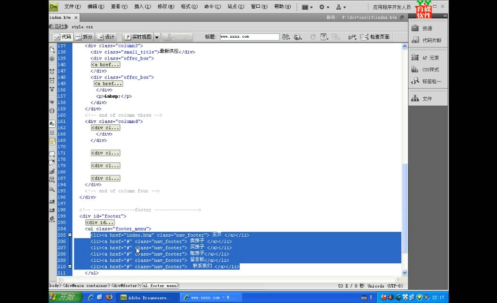
Task: Click the Show Code Navigator icon
Action: (x=52, y=59)
